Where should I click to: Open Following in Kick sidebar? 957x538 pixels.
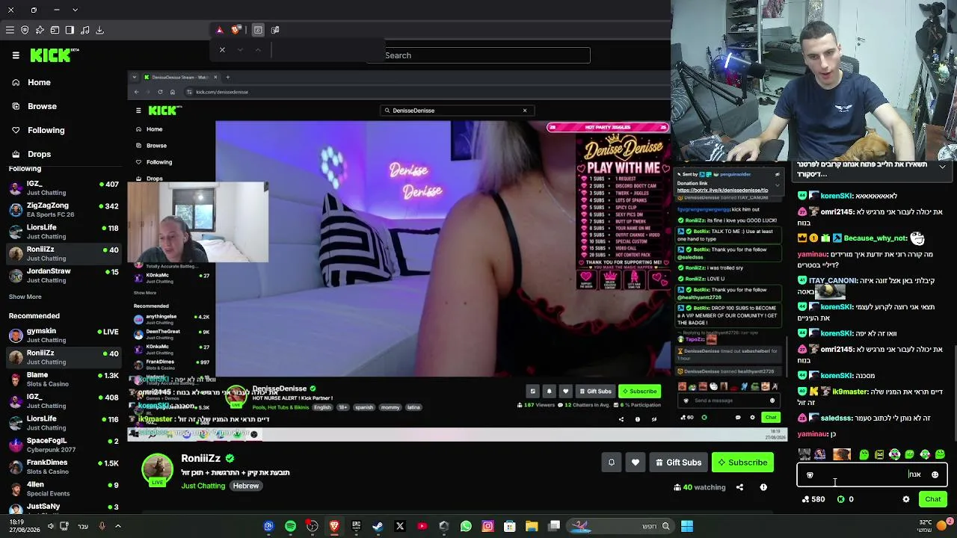point(38,130)
